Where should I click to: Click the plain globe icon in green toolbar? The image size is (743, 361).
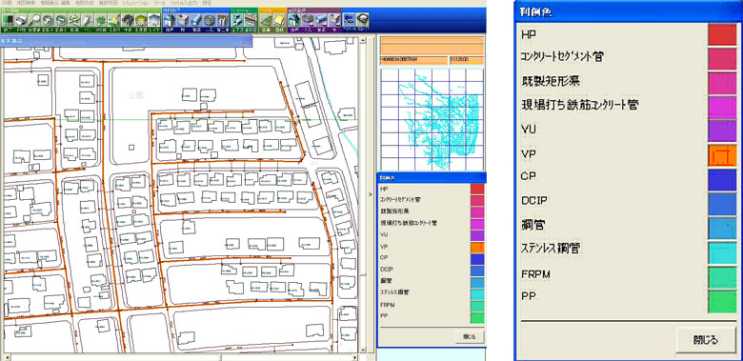coord(61,19)
